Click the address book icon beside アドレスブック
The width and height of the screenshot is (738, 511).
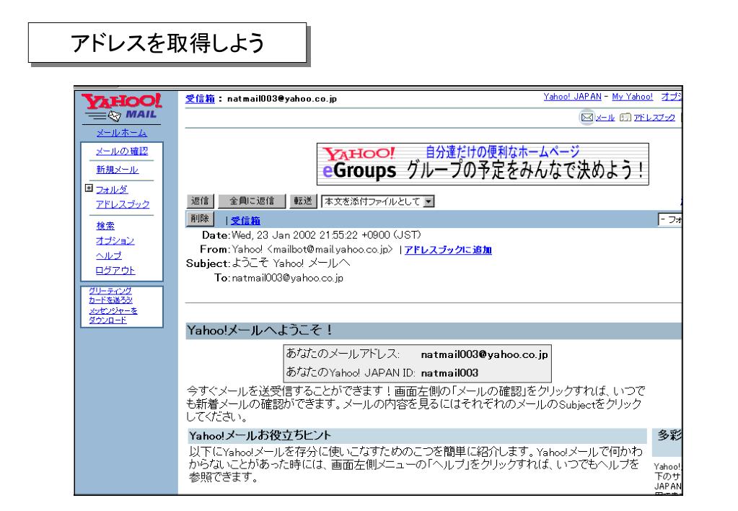(x=625, y=117)
